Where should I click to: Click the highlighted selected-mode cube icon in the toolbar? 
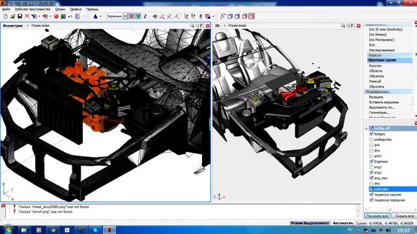pyautogui.click(x=252, y=16)
